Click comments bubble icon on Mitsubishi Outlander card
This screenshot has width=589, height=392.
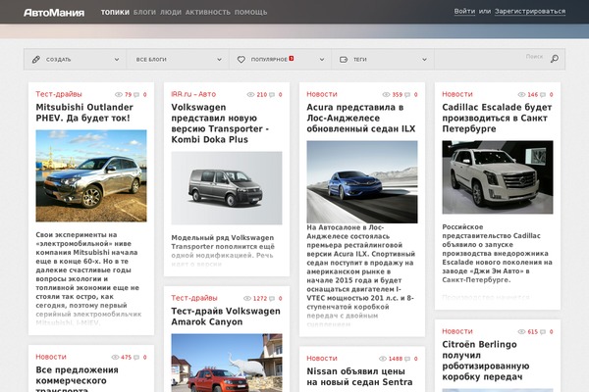(x=136, y=95)
